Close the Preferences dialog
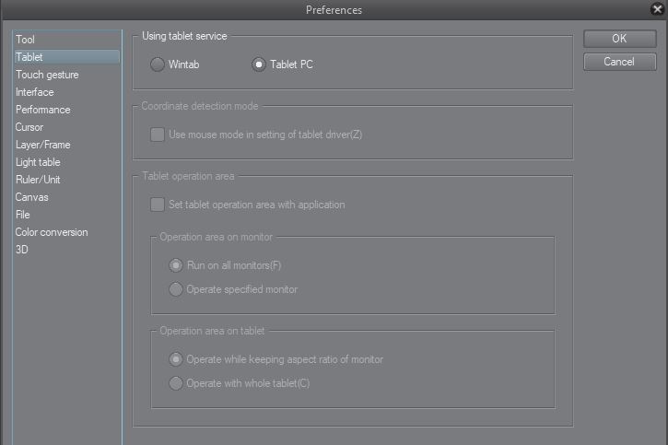Viewport: 668px width, 445px height. 657,9
